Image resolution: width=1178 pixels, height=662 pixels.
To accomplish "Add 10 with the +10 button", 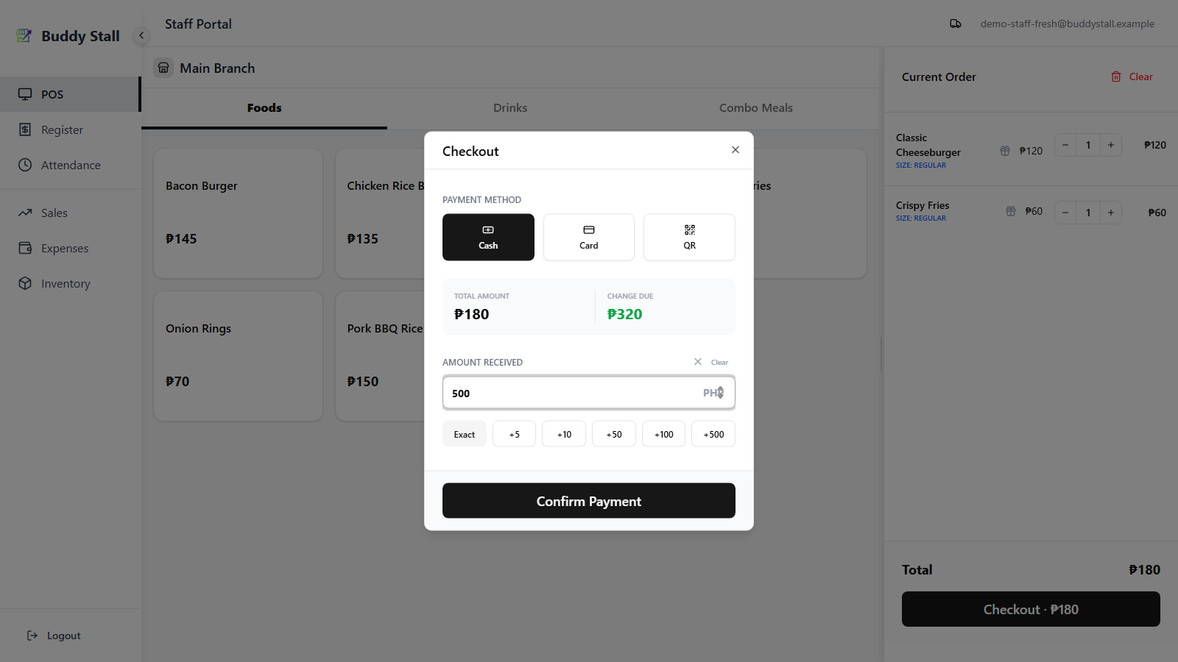I will [564, 434].
